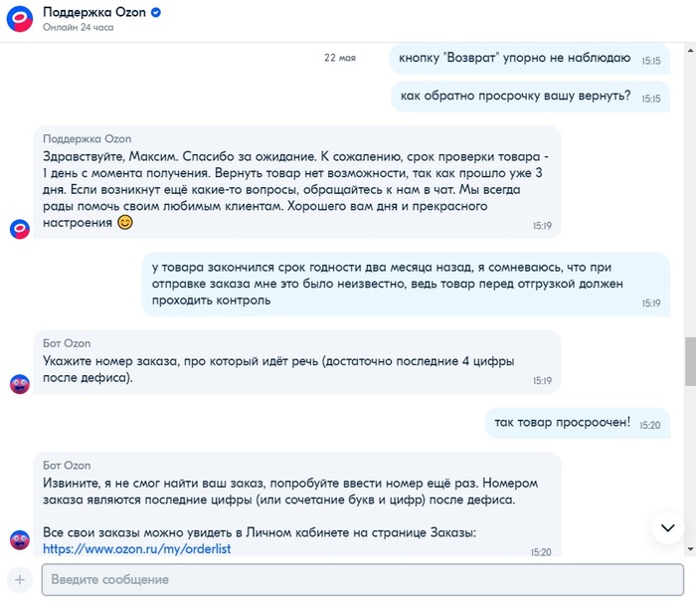Click the bot avatar beside Укажите номер заказа message
Screen dimensions: 696x602
[x=20, y=383]
